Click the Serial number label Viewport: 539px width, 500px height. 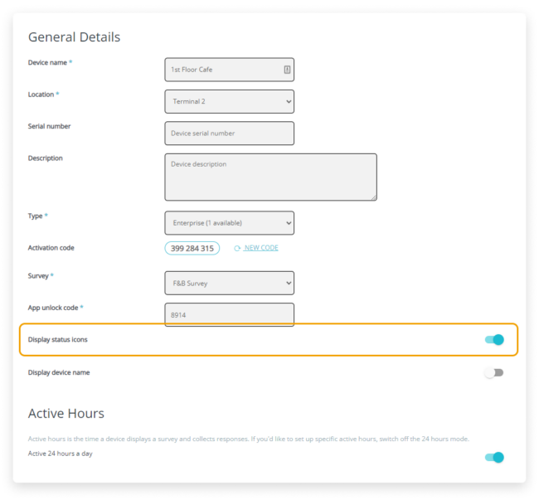(x=49, y=126)
